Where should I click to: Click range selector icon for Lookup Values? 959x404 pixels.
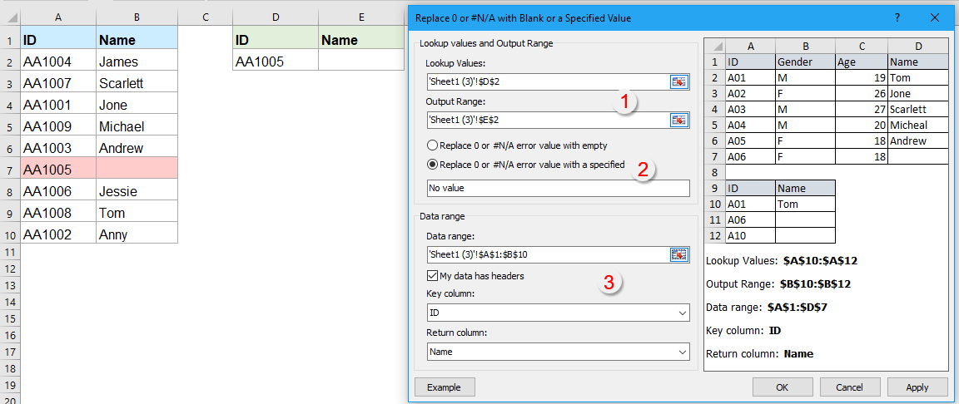(679, 81)
